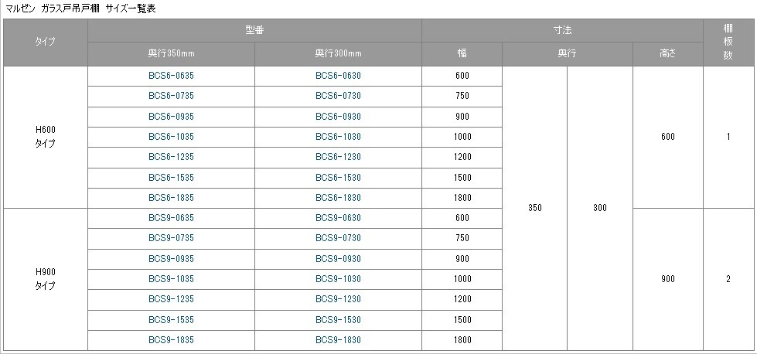The image size is (757, 354).
Task: Open the BCS9-1835 link
Action: coord(171,339)
